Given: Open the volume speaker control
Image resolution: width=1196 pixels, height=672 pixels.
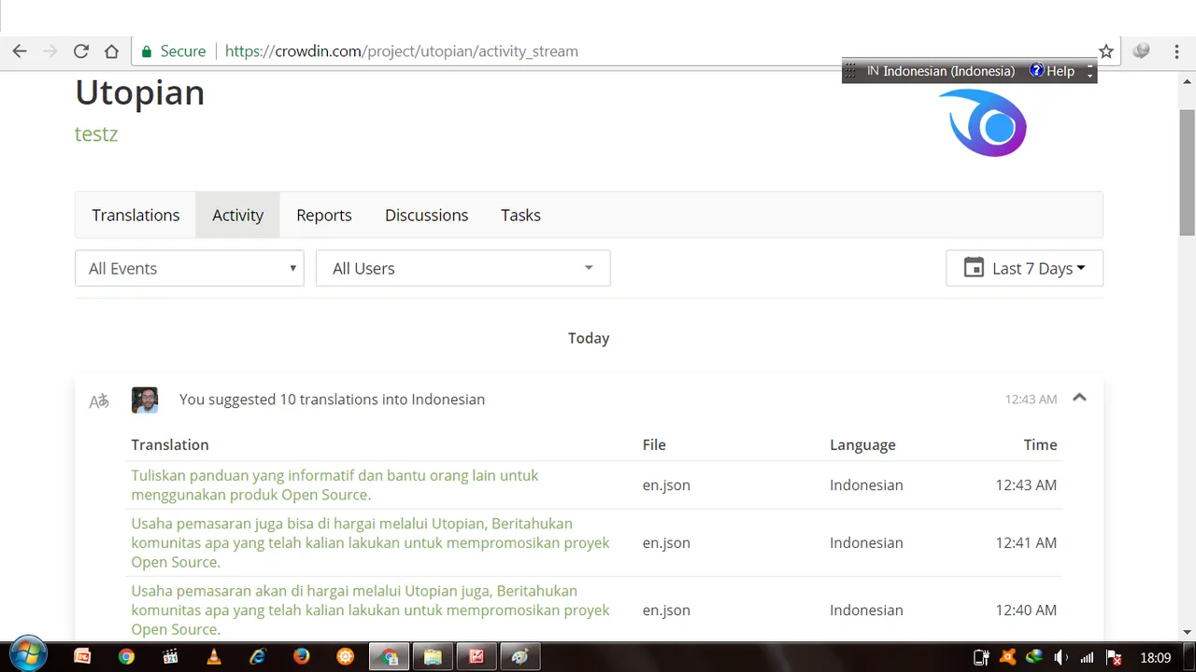Looking at the screenshot, I should coord(1061,657).
